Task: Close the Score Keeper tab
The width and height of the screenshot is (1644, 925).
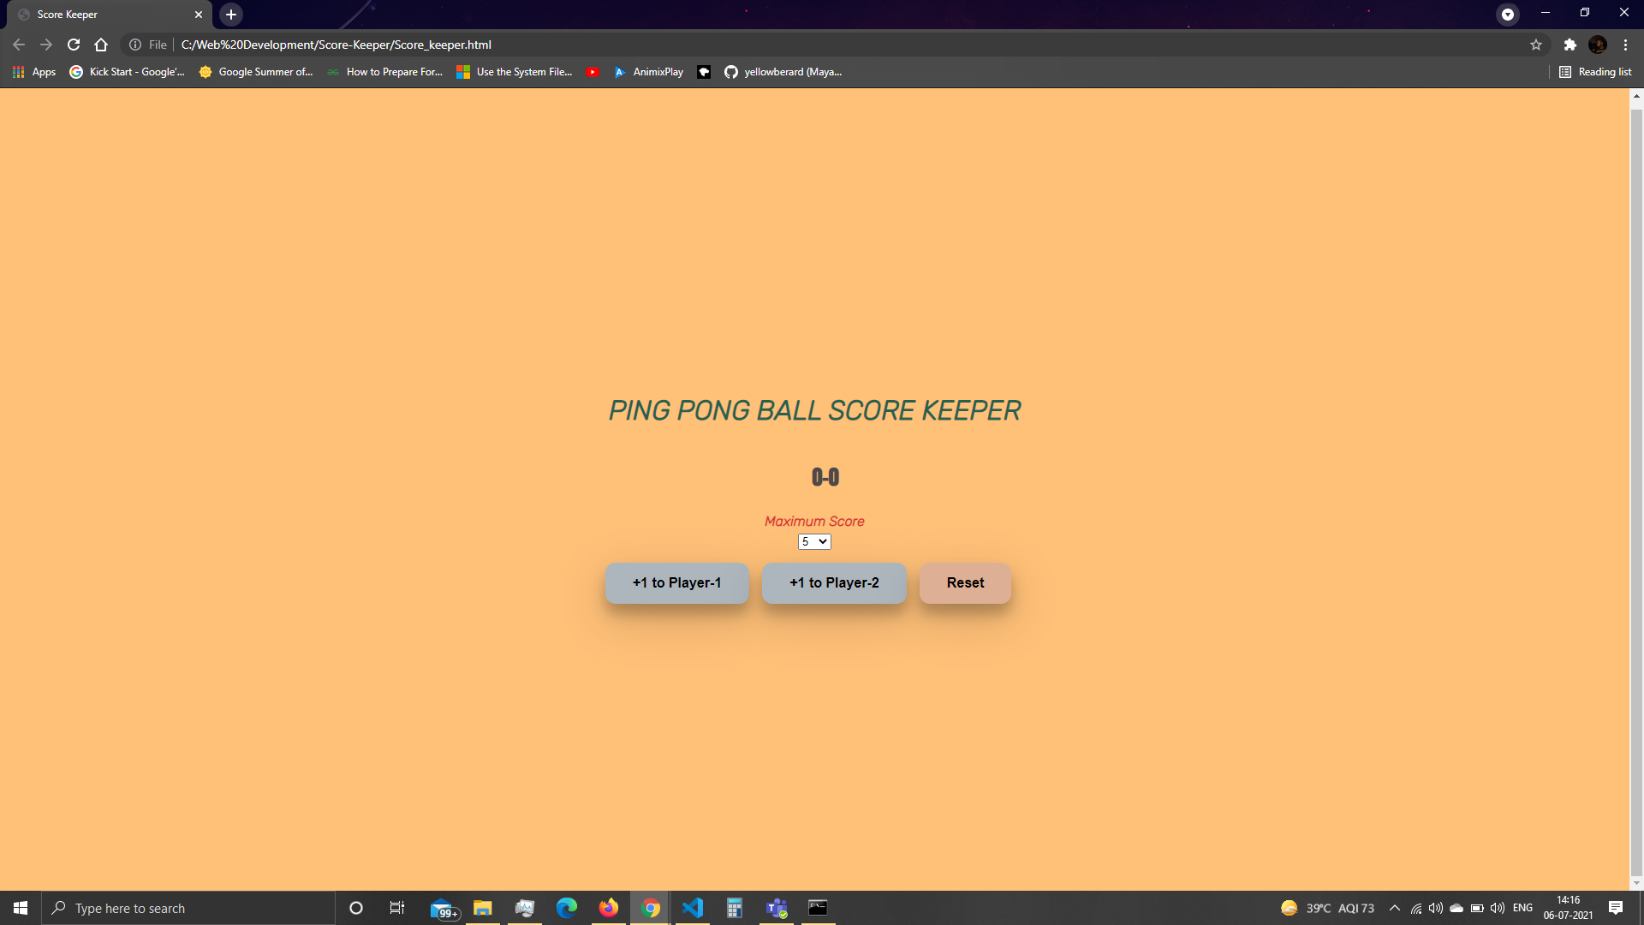Action: [199, 15]
